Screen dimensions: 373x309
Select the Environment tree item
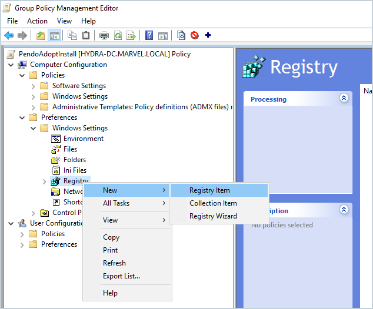[x=84, y=139]
